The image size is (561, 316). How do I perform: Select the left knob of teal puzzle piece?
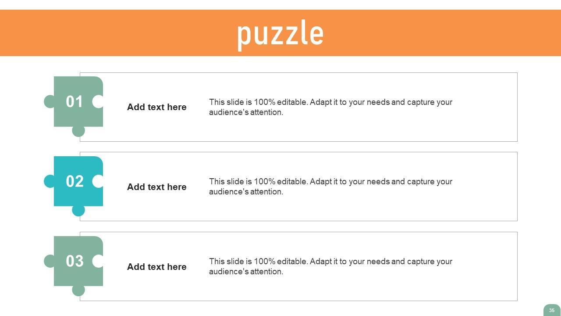point(49,181)
